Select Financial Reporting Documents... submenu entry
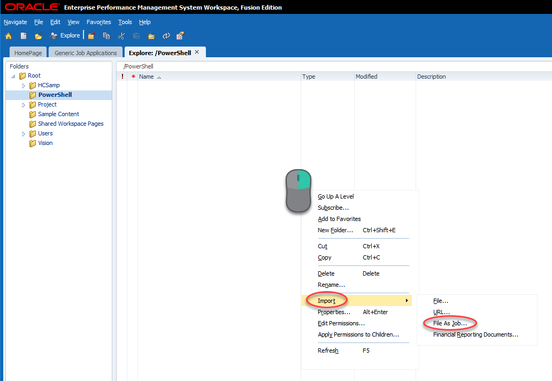The width and height of the screenshot is (552, 381). pyautogui.click(x=477, y=334)
